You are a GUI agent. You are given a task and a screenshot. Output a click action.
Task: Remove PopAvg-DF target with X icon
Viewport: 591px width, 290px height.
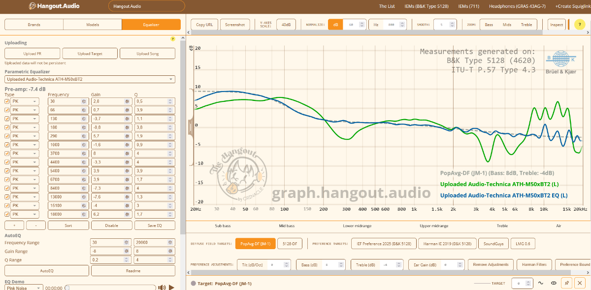click(x=580, y=283)
